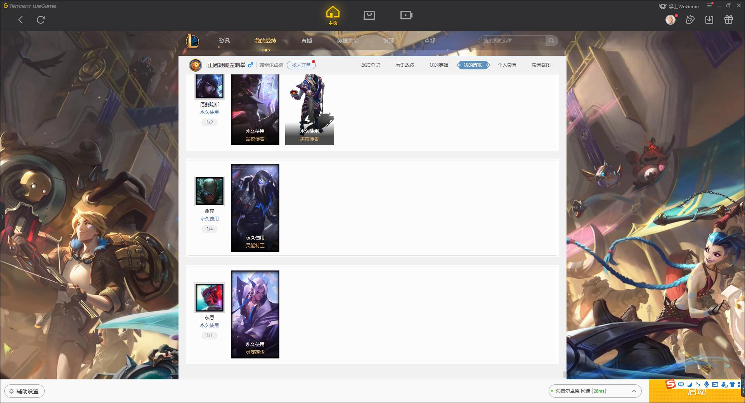
Task: Click 永久使用 under 永恩
Action: (x=210, y=325)
